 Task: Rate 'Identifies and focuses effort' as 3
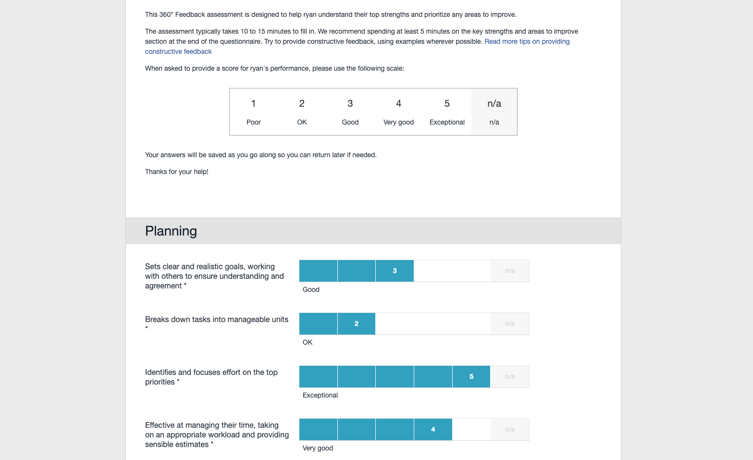(x=395, y=377)
